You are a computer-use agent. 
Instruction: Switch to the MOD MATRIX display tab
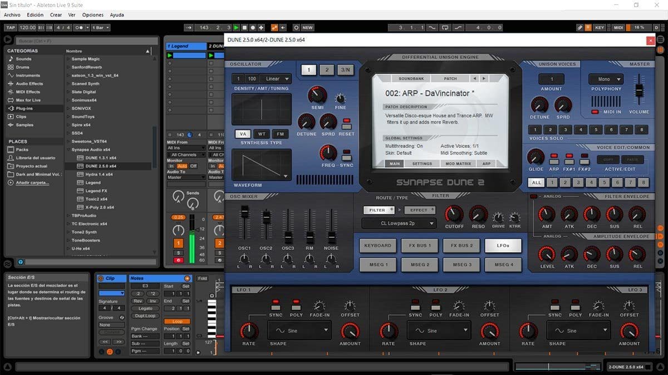457,164
